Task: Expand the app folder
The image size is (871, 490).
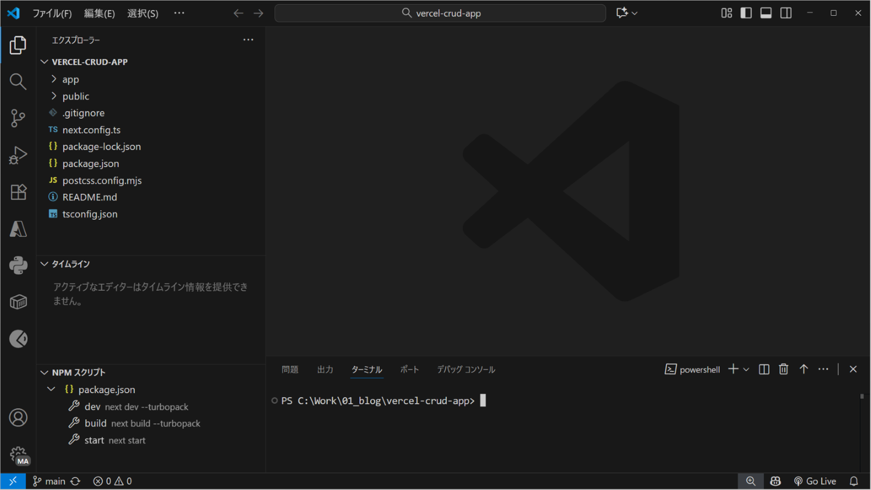Action: coord(70,79)
